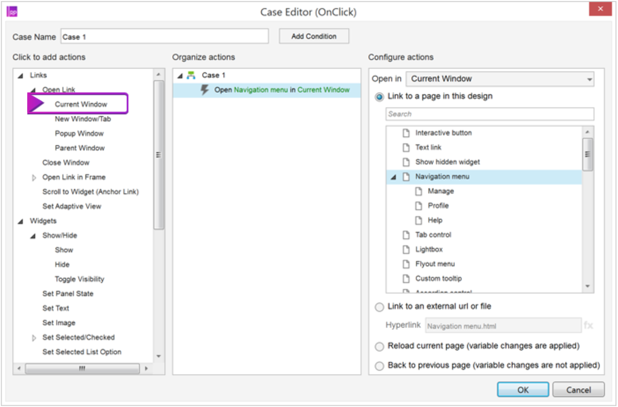Image resolution: width=618 pixels, height=407 pixels.
Task: Add the Set Adaptive View action
Action: pos(72,206)
